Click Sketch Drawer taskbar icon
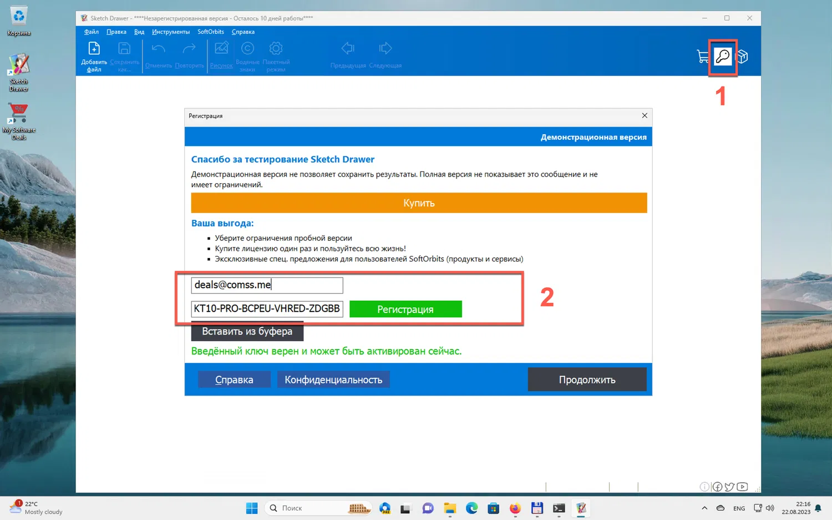The width and height of the screenshot is (832, 520). [x=581, y=508]
